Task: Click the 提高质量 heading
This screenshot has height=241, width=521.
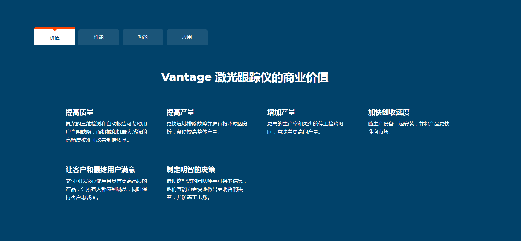Action: point(79,112)
